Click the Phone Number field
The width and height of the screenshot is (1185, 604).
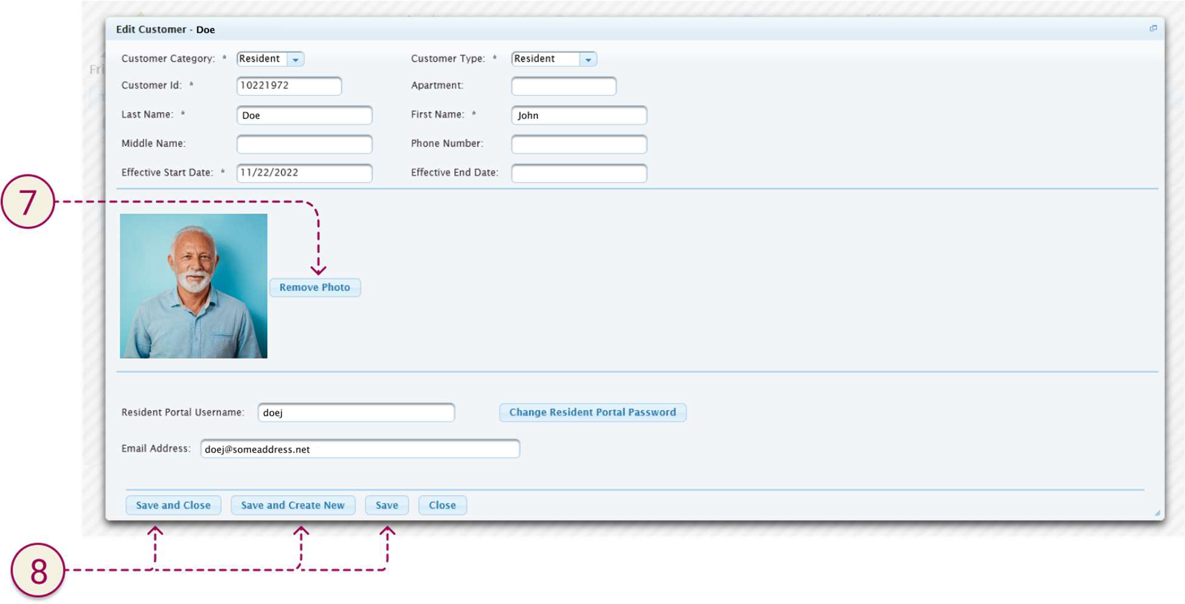pos(579,144)
